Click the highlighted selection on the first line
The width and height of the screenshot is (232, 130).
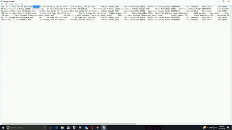36,6
